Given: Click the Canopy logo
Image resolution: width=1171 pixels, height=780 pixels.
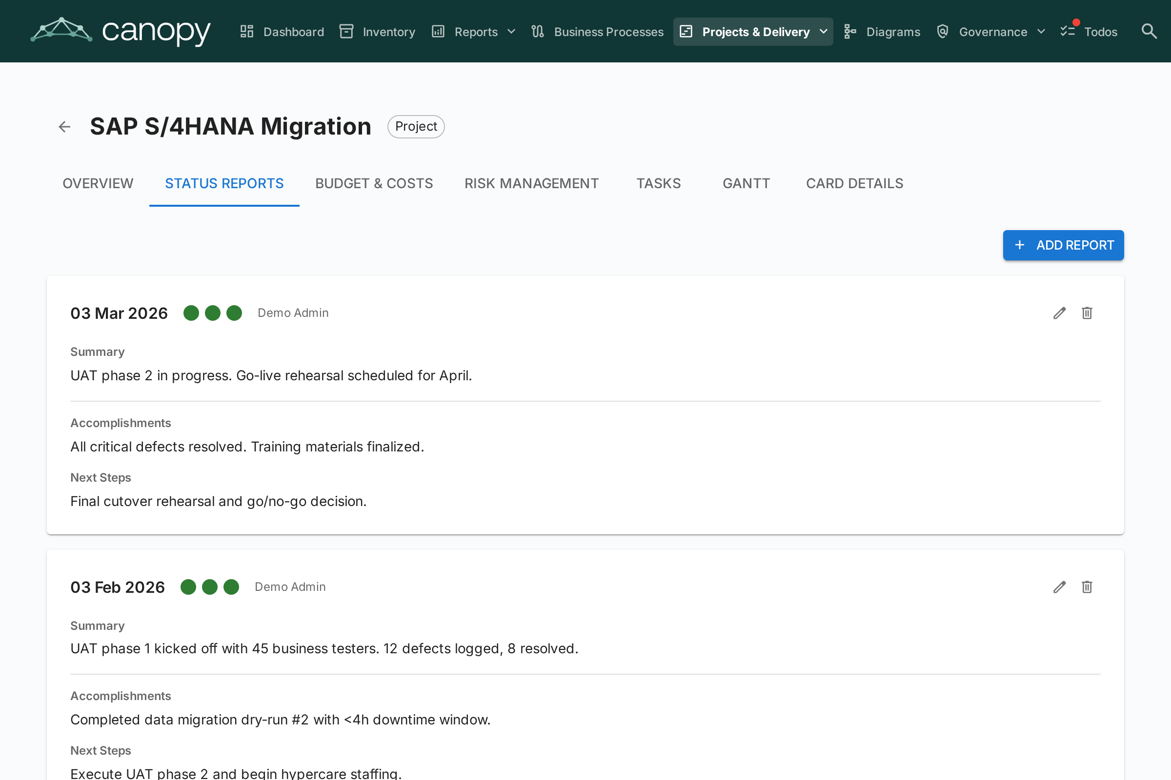Looking at the screenshot, I should (x=121, y=31).
